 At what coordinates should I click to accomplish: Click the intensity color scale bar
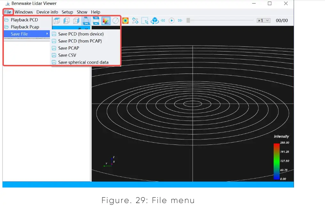tap(276, 161)
